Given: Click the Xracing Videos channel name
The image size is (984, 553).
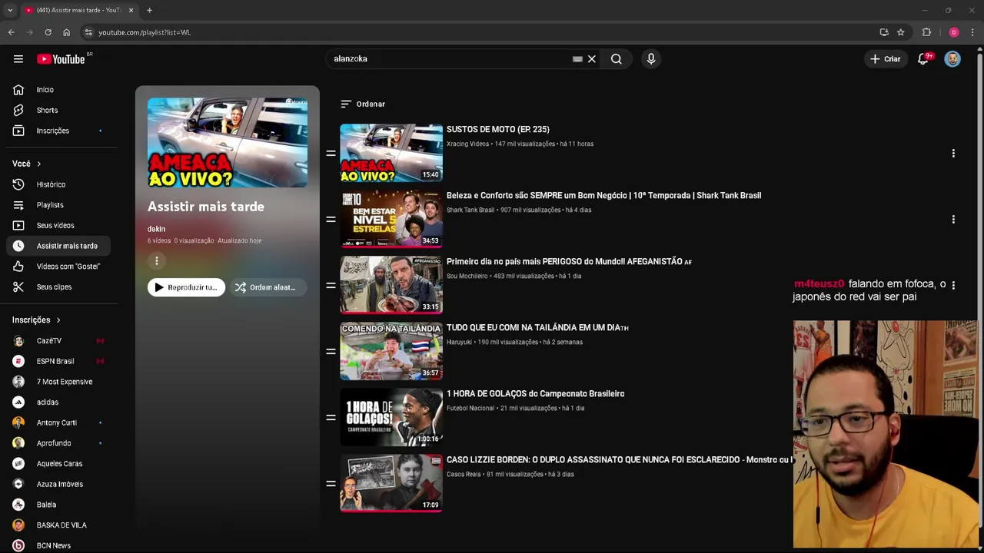Looking at the screenshot, I should [x=467, y=144].
